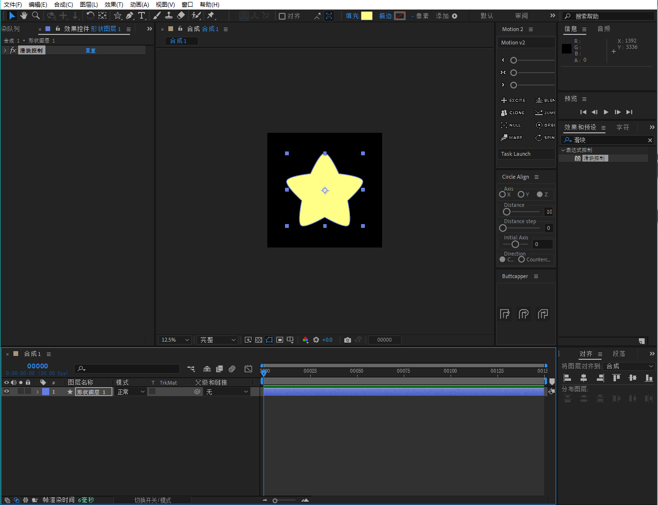The image size is (658, 505).
Task: Switch to the 段落 tab
Action: pyautogui.click(x=619, y=354)
